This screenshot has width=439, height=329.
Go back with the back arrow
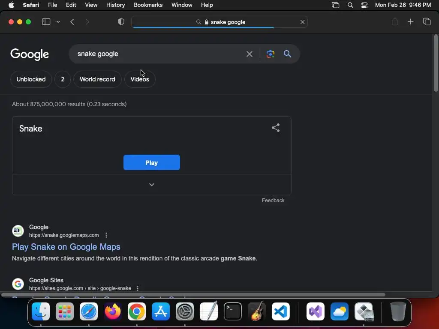(x=72, y=22)
